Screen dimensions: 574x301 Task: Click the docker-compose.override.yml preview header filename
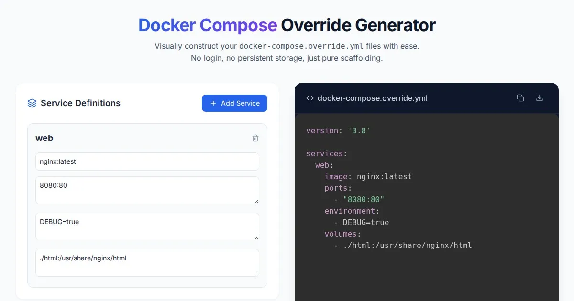click(x=372, y=98)
